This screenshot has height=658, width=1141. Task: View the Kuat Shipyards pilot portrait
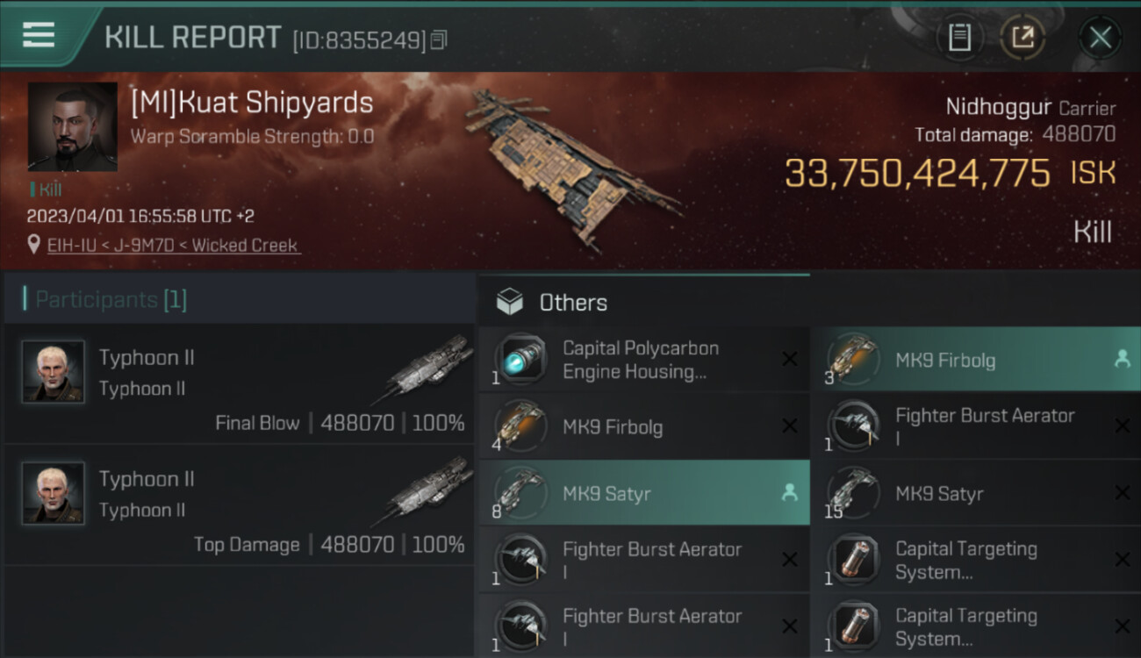72,126
